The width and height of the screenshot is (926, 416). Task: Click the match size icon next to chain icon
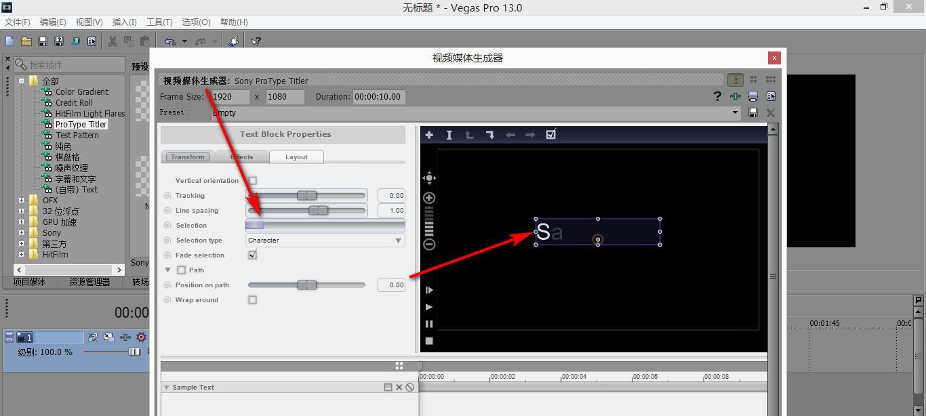[x=753, y=96]
